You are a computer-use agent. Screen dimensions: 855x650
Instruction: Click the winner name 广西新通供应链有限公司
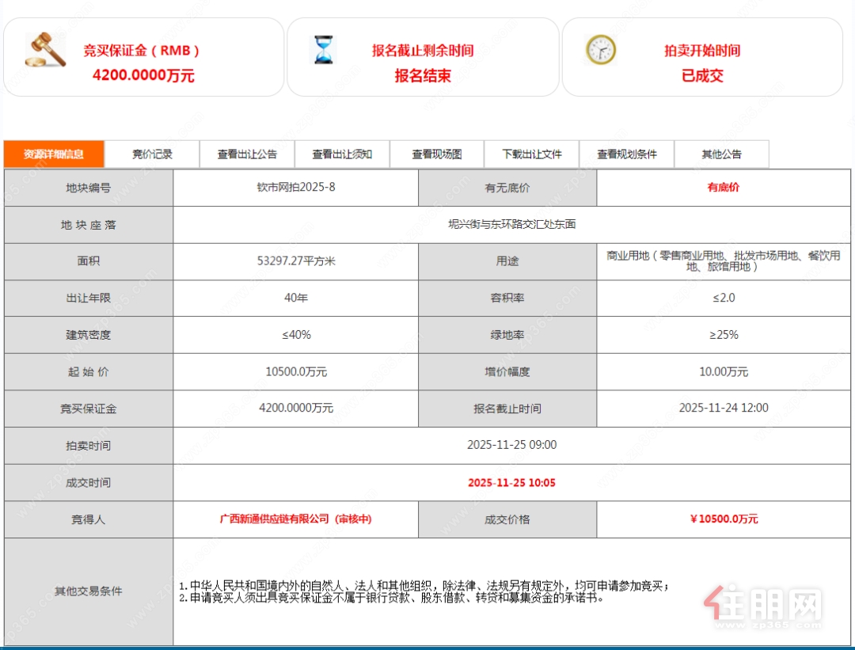(274, 519)
